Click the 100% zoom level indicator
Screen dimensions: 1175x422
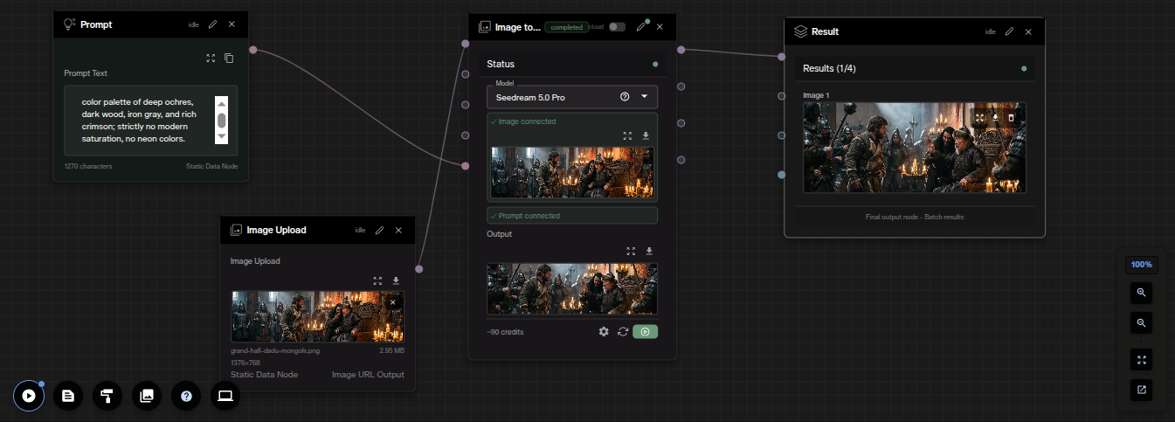[1141, 264]
